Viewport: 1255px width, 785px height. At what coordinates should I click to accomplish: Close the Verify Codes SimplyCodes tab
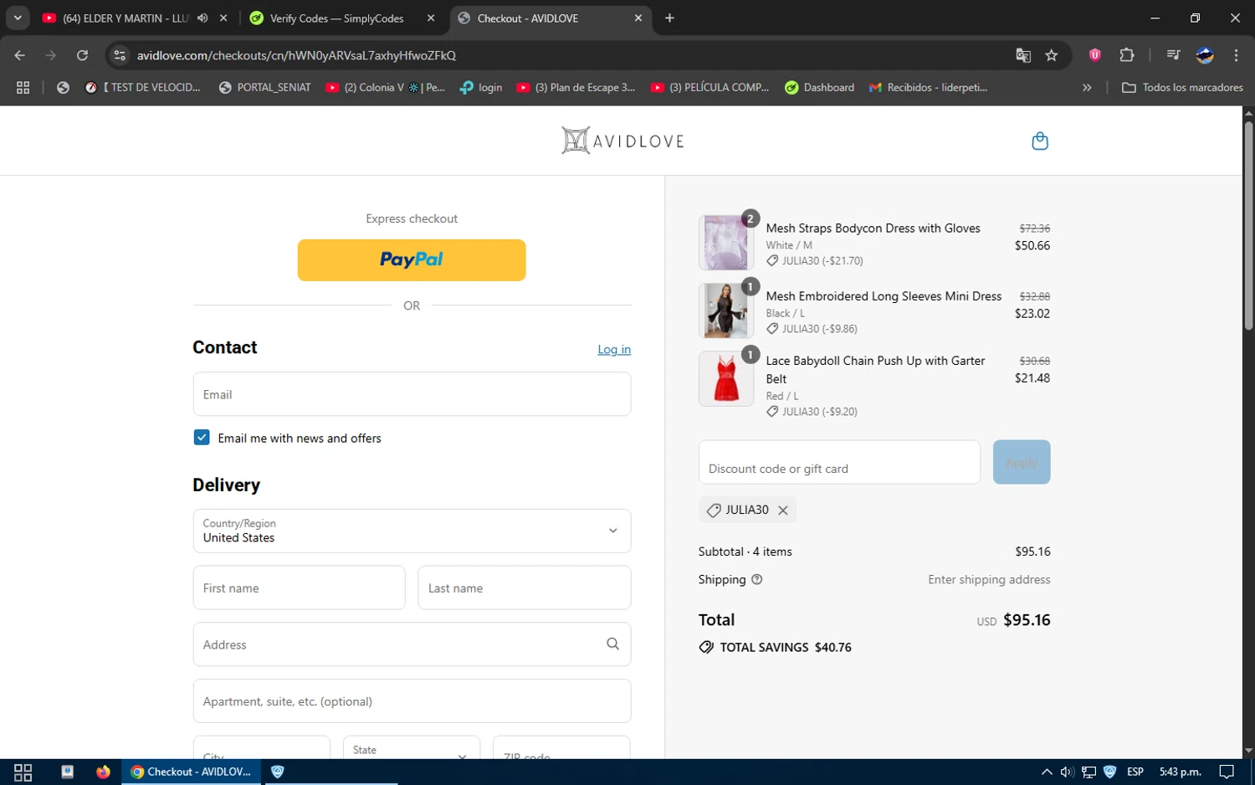click(x=431, y=18)
